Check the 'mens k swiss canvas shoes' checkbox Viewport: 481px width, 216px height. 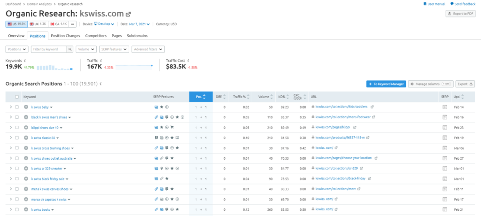pyautogui.click(x=17, y=189)
